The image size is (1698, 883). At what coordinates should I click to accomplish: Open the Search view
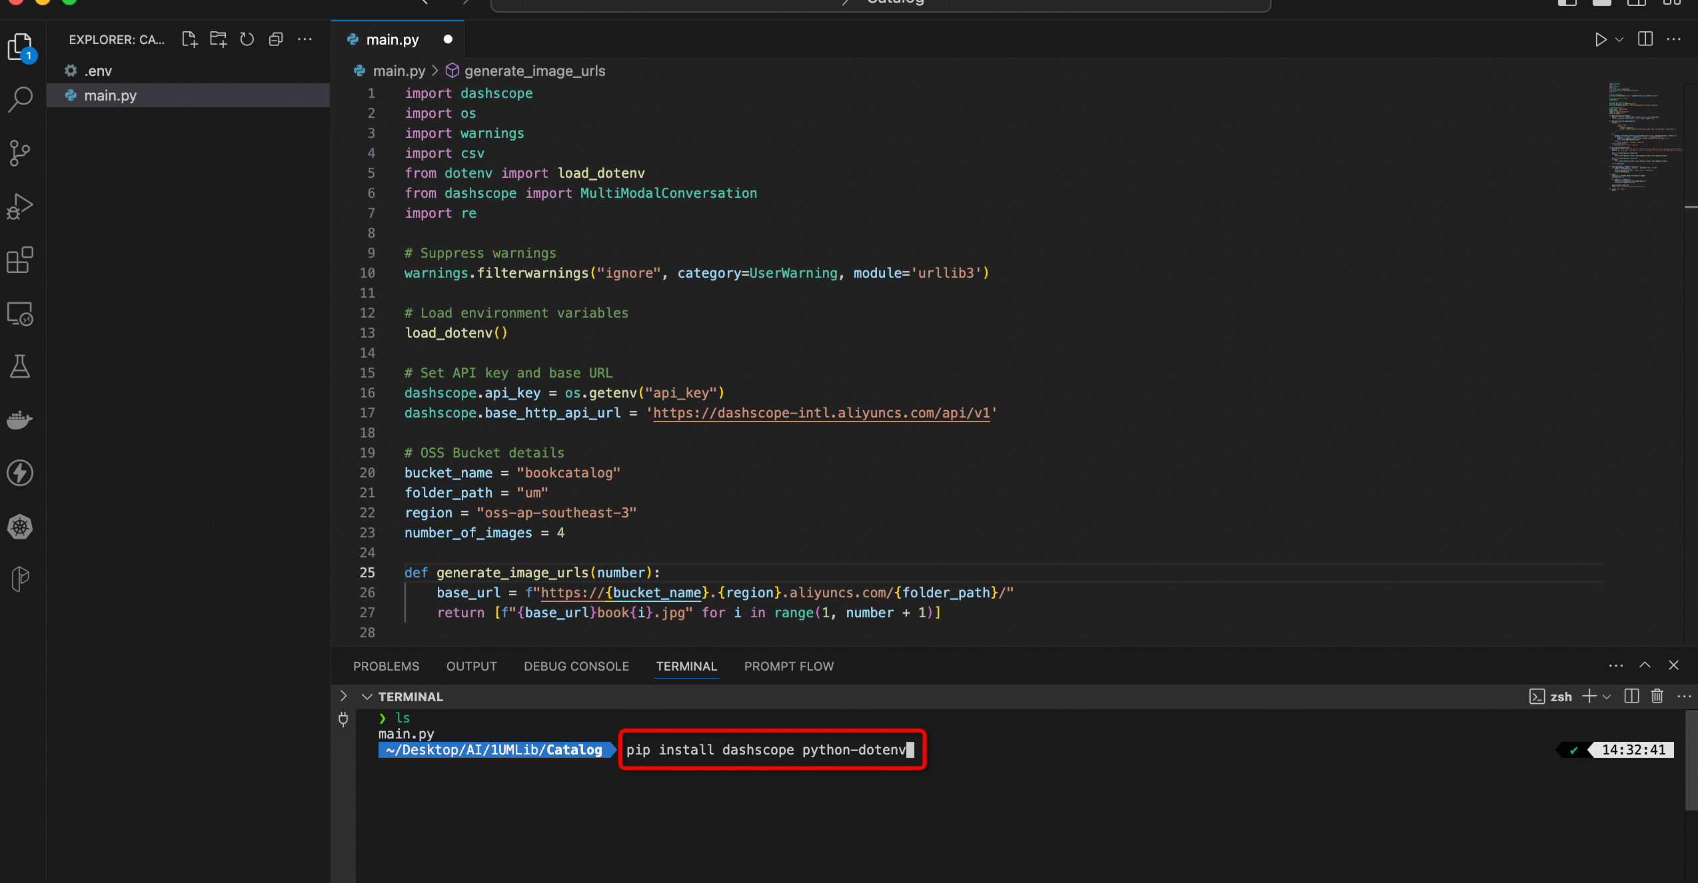click(21, 99)
